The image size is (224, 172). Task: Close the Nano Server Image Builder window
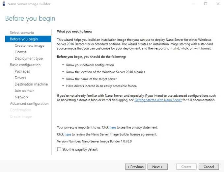[x=218, y=4]
